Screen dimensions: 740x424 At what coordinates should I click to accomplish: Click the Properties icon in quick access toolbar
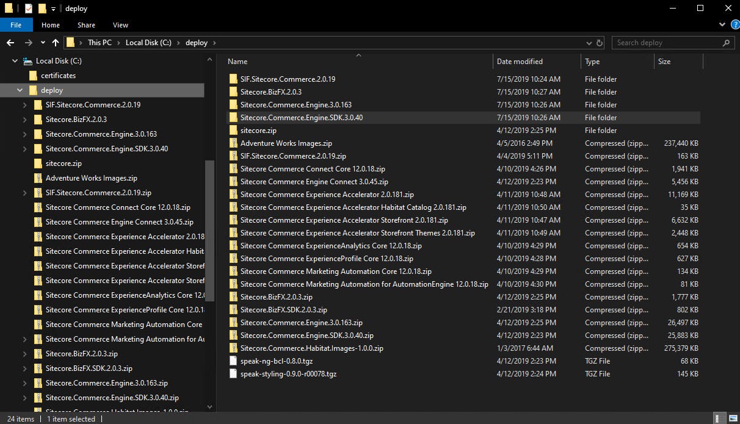click(28, 9)
